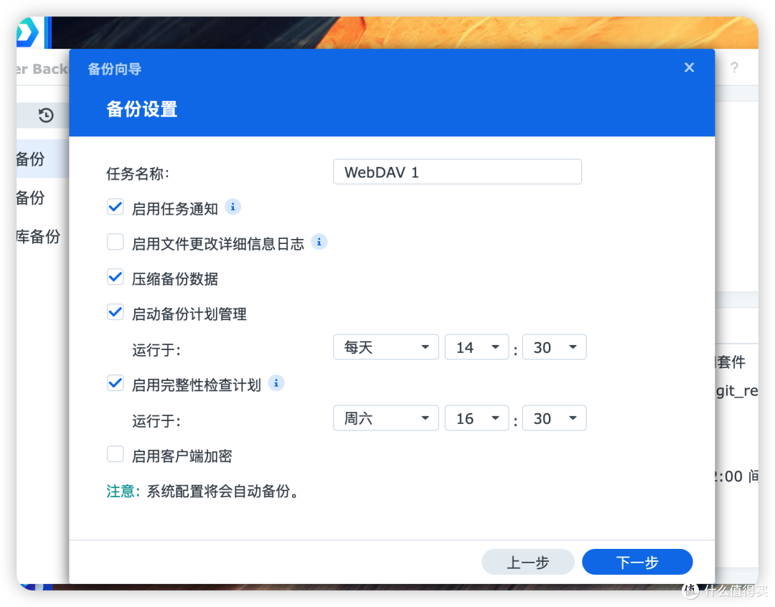The image size is (775, 607).
Task: Toggle 压缩备份数据 checkbox
Action: pyautogui.click(x=115, y=277)
